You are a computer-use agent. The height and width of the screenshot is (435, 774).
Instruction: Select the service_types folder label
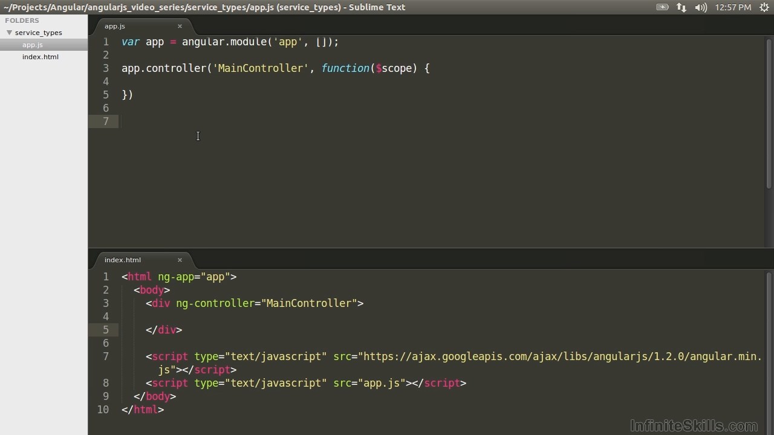(39, 33)
